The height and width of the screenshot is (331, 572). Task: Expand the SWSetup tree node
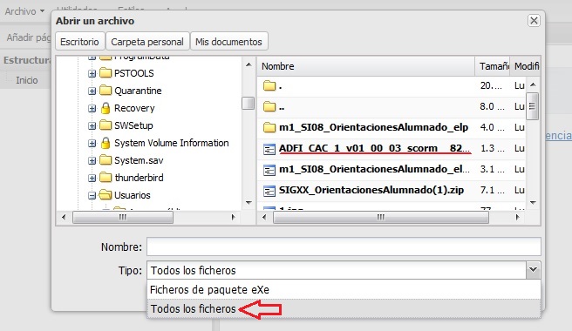coord(92,125)
